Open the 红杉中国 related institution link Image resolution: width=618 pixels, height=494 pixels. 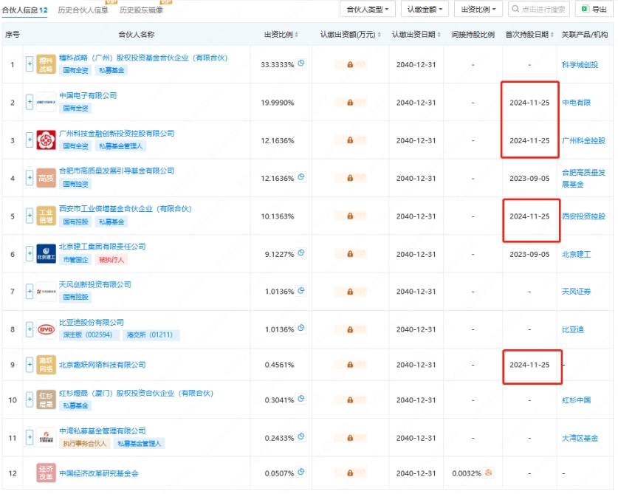576,400
